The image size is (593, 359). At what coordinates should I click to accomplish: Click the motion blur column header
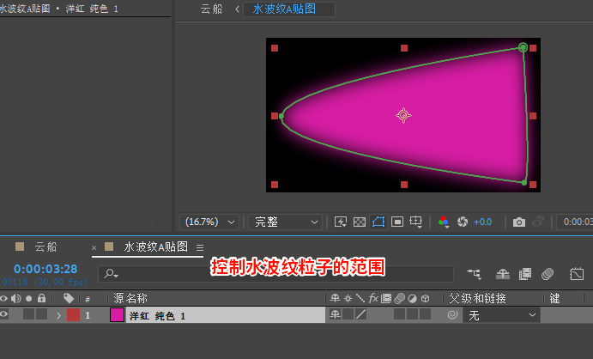[x=399, y=299]
